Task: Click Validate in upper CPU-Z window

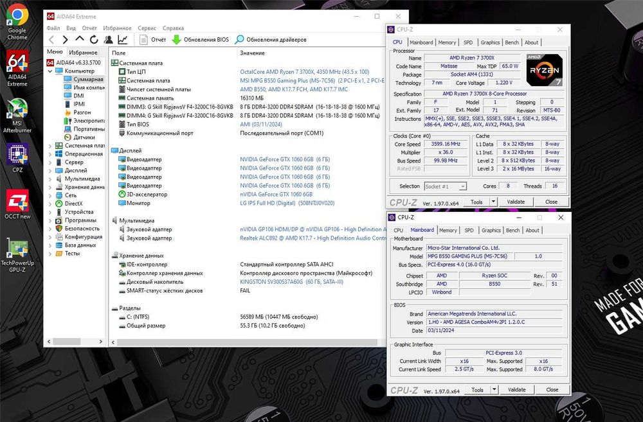Action: pyautogui.click(x=516, y=202)
